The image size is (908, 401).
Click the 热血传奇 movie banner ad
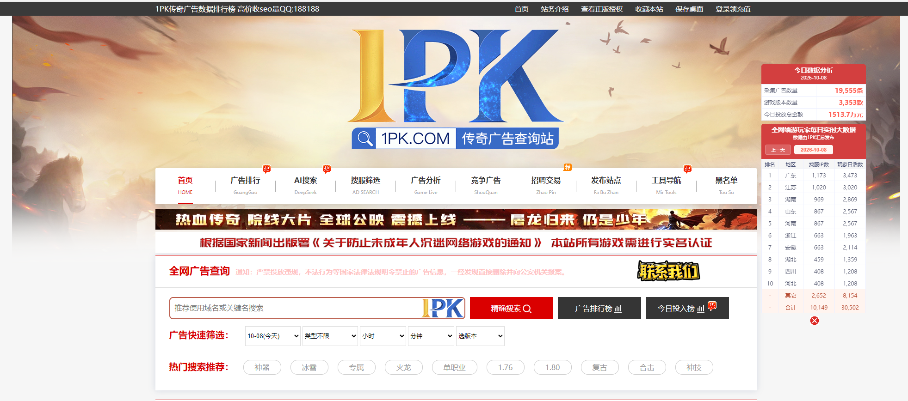[456, 219]
